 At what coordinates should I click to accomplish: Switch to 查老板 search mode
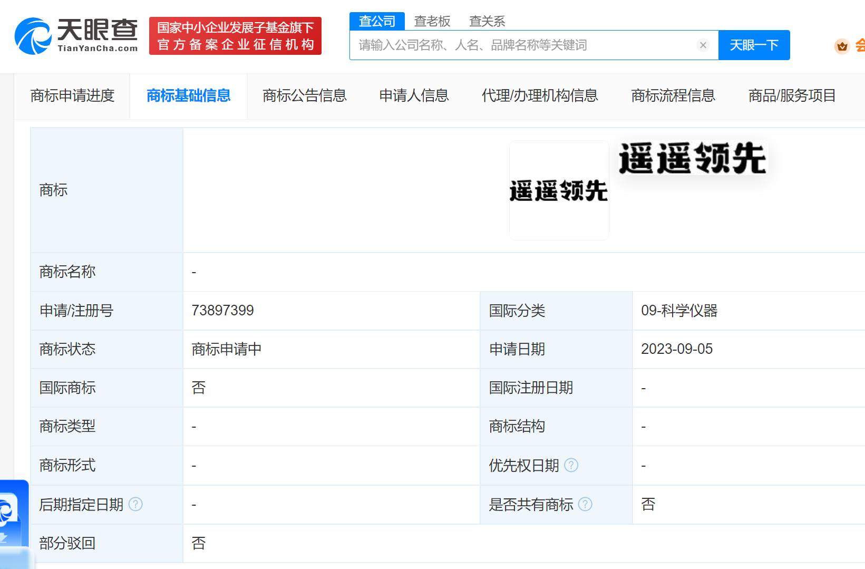tap(432, 21)
